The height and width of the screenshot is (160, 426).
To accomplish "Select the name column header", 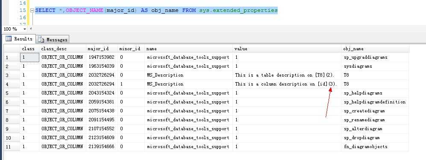I will 188,49.
